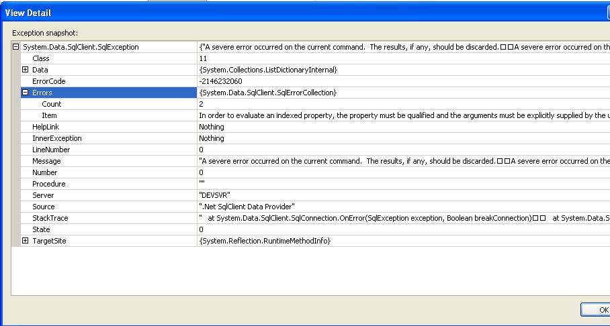Select the HelpLink property row
Image resolution: width=610 pixels, height=326 pixels.
pyautogui.click(x=46, y=127)
